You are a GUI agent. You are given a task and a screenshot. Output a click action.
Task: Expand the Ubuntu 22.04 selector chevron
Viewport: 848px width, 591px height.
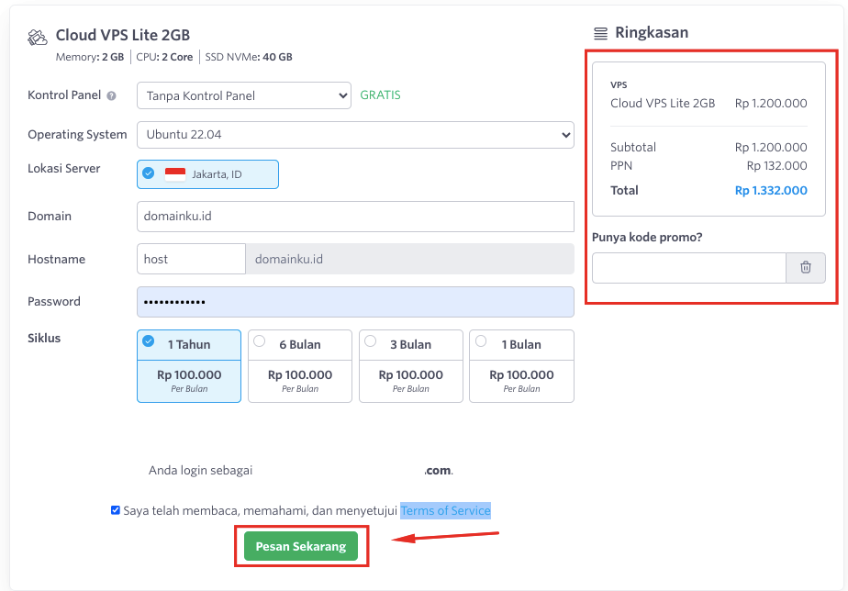pos(567,134)
